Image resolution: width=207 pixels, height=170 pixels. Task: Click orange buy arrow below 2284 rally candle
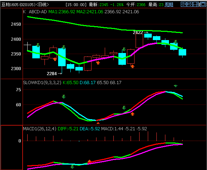[x=98, y=63]
